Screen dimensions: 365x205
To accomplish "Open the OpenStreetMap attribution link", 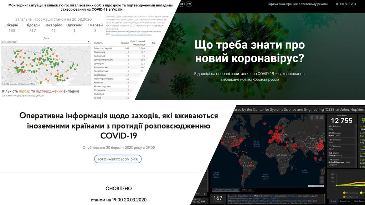I will 27,84.
